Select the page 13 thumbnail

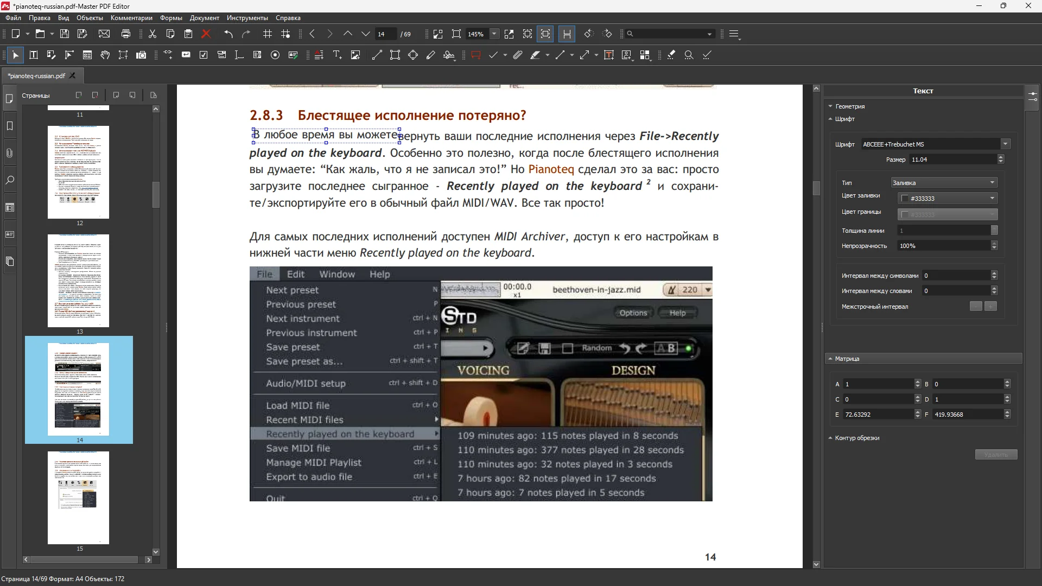(78, 281)
